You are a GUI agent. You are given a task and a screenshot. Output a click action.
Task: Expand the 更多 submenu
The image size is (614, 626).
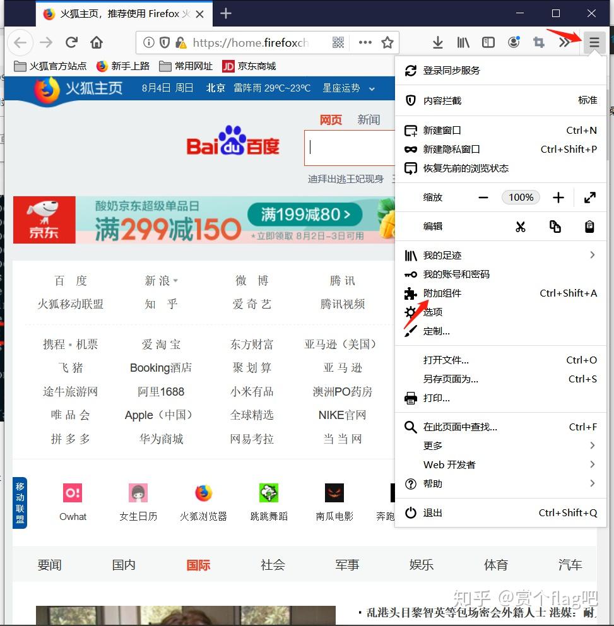pos(500,446)
